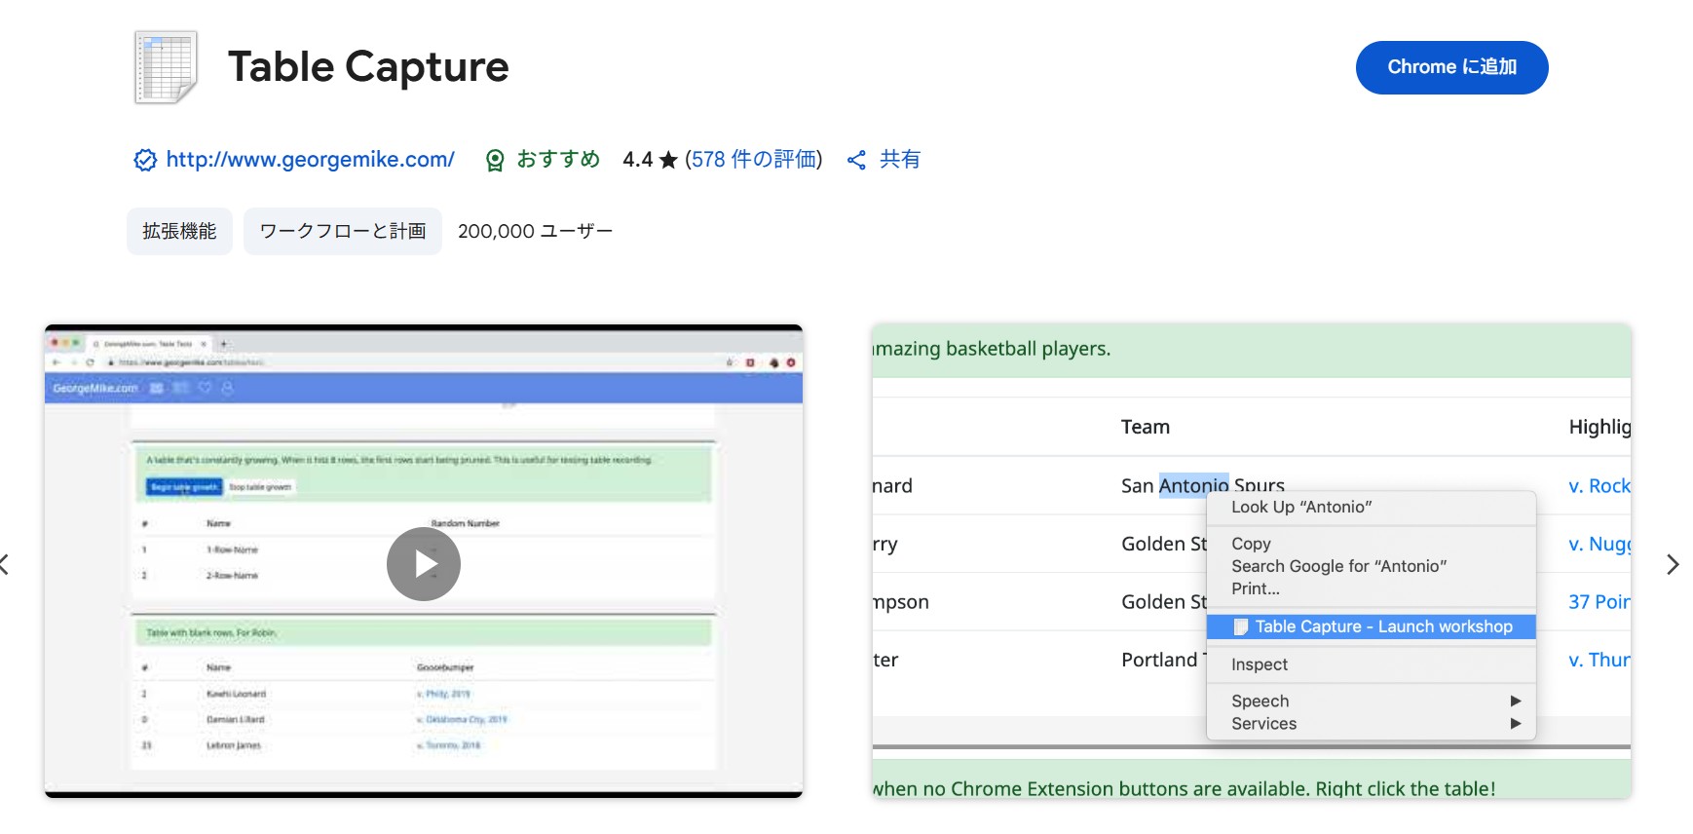Open the 578 件の評価 reviews link
This screenshot has height=834, width=1693.
point(753,160)
